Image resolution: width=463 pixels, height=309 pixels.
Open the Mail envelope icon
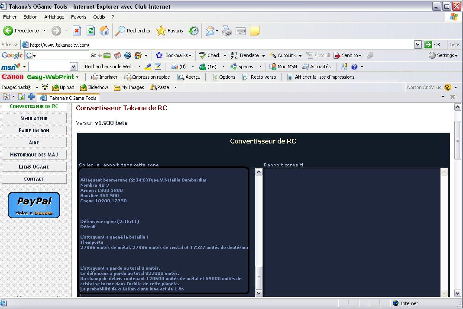coord(210,31)
